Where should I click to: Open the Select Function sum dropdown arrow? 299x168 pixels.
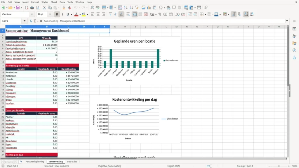click(x=38, y=21)
